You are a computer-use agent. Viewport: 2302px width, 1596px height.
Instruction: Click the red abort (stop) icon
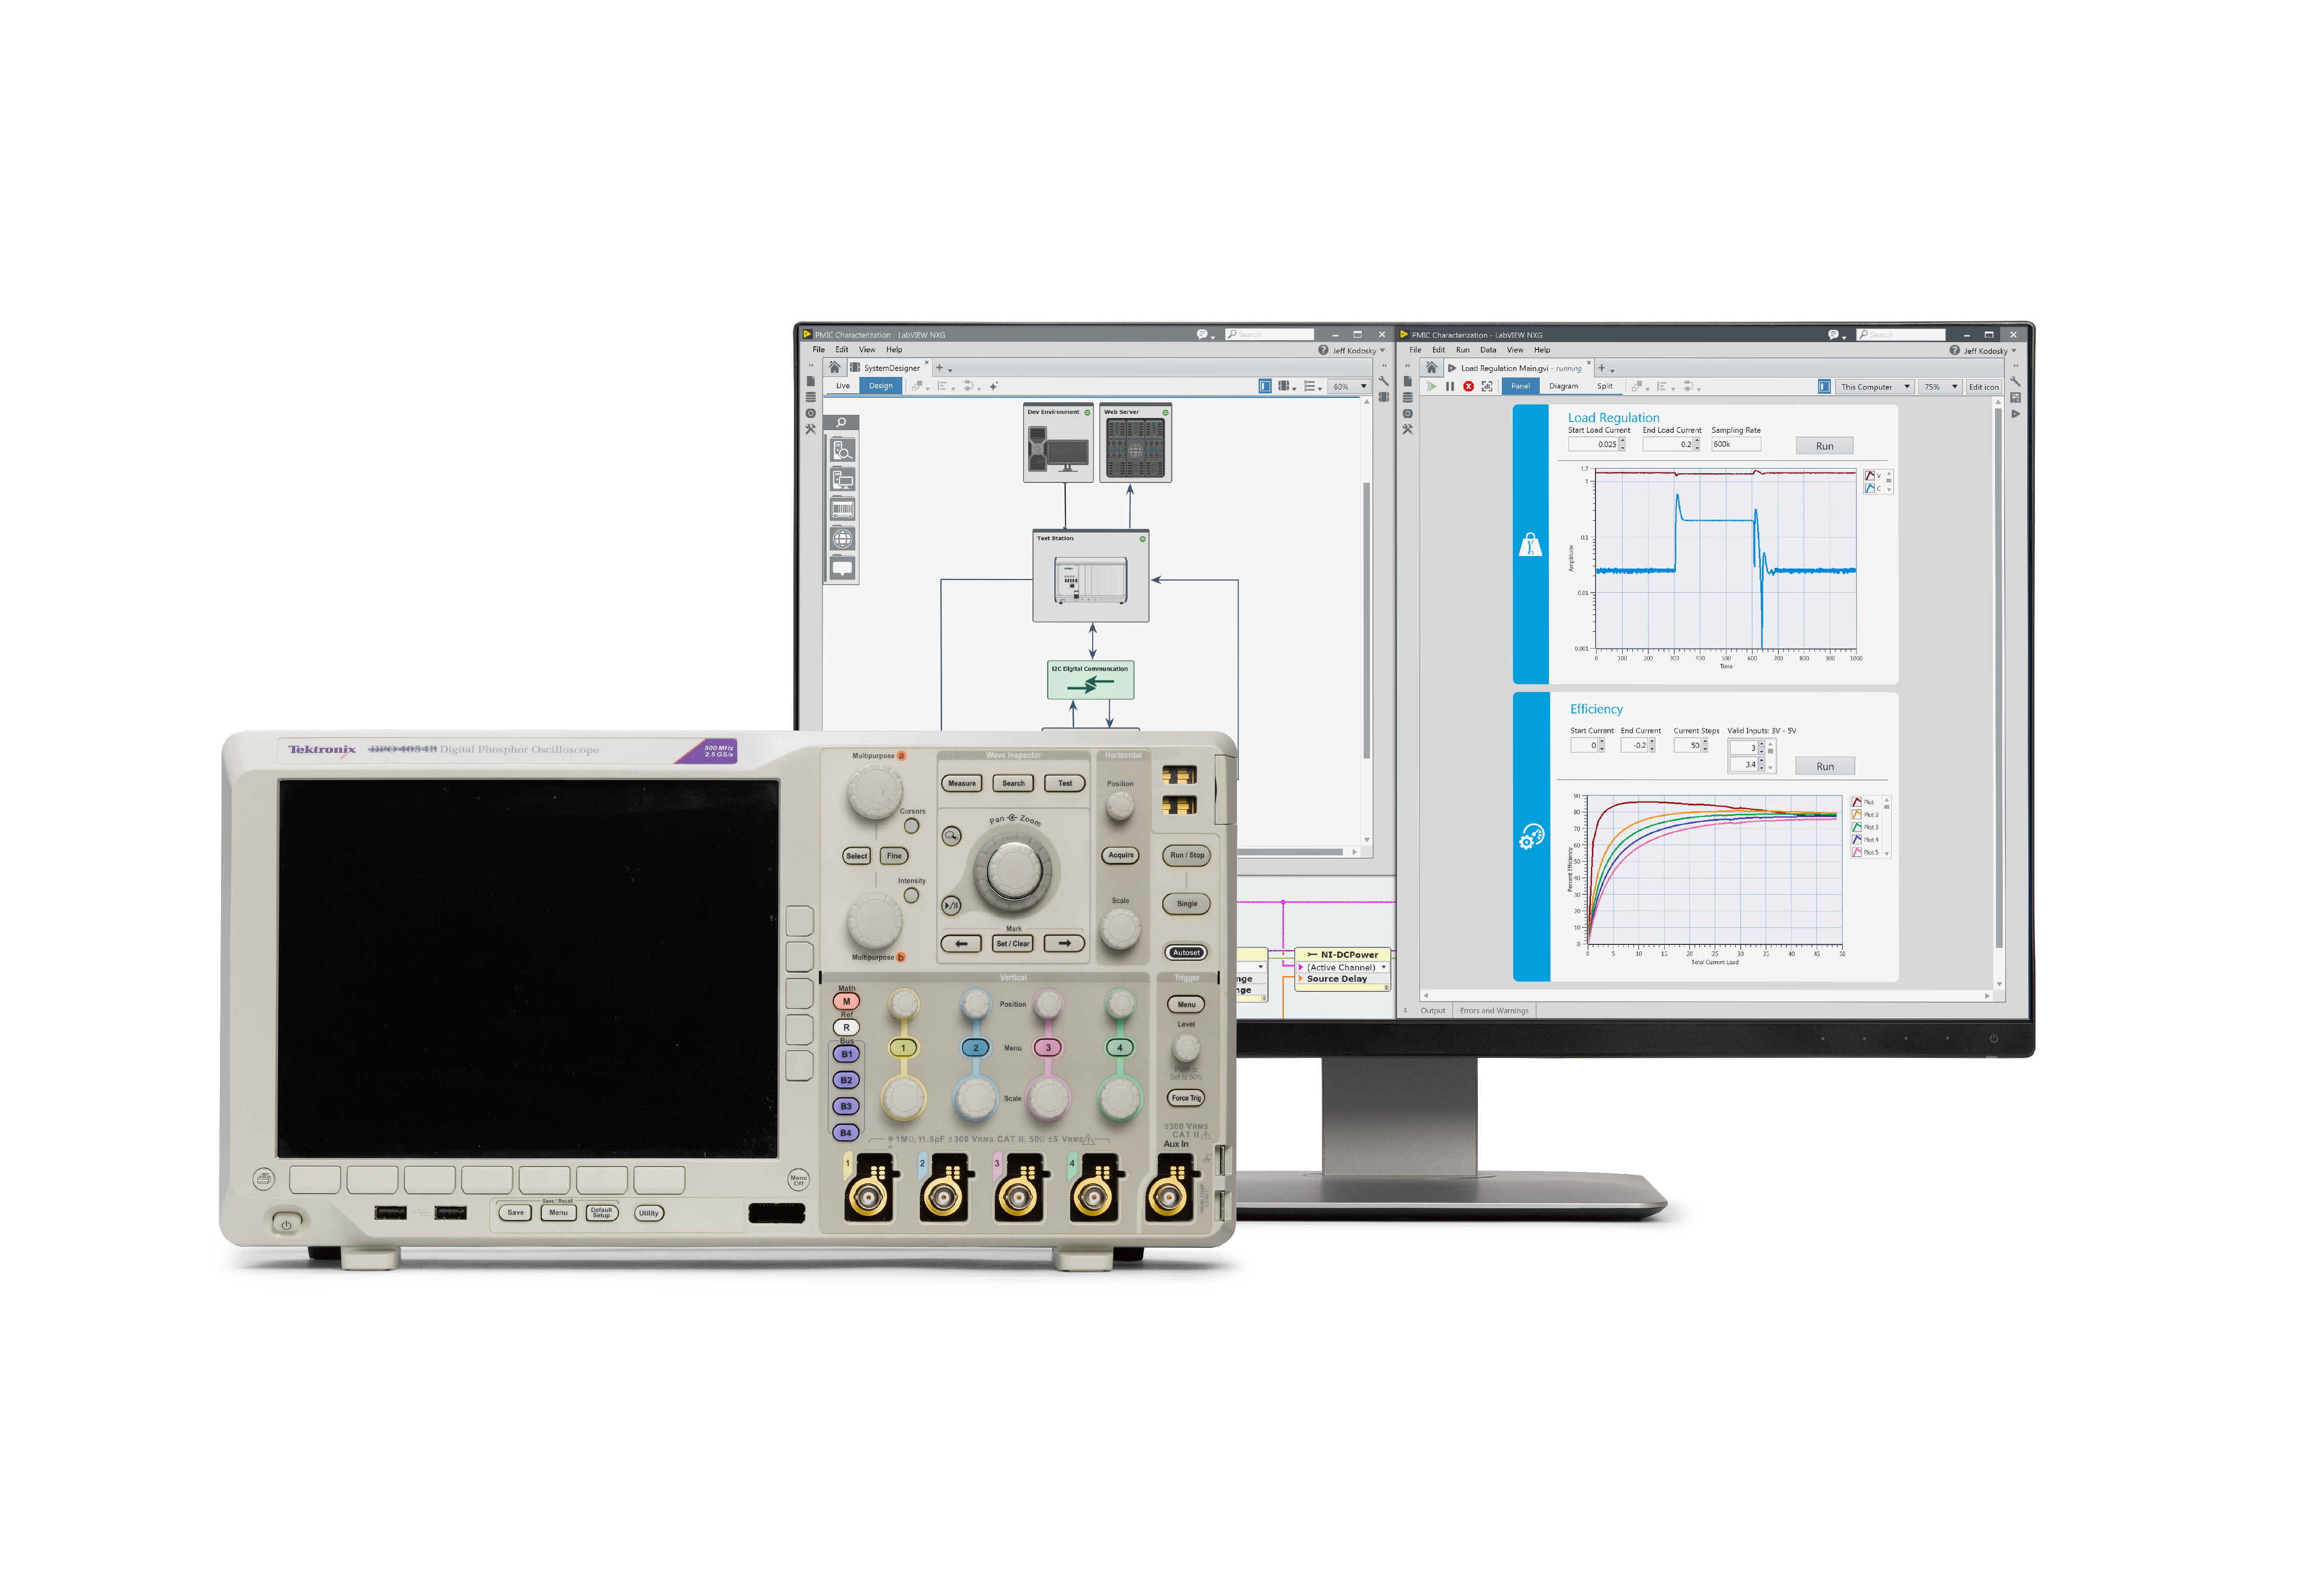pos(1468,386)
